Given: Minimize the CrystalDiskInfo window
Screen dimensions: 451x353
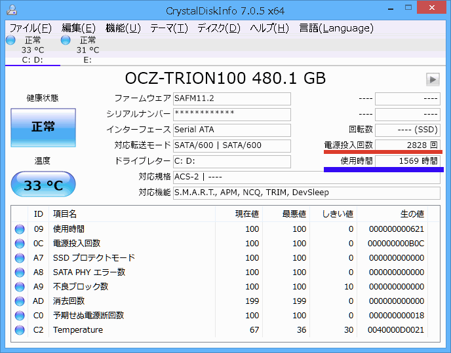Looking at the screenshot, I should tap(391, 9).
